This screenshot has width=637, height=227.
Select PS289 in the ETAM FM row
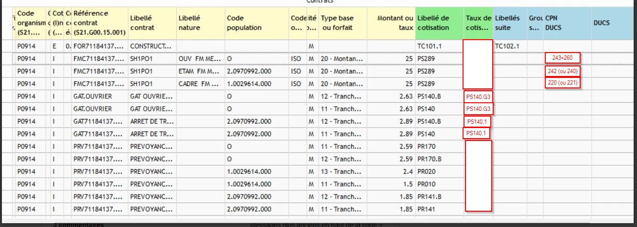440,71
